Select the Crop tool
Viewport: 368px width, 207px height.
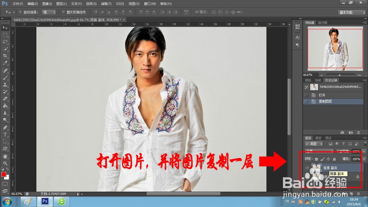(5, 56)
